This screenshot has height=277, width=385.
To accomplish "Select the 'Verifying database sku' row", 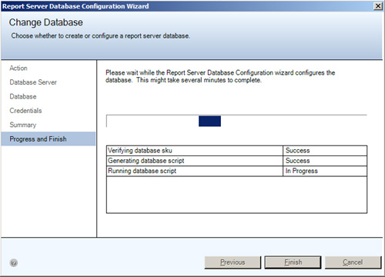I will [x=236, y=151].
